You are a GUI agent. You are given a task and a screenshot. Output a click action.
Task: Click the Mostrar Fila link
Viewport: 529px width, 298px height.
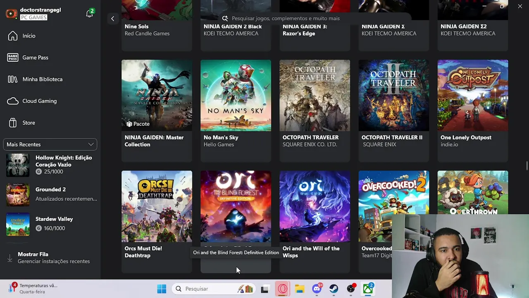click(x=33, y=254)
